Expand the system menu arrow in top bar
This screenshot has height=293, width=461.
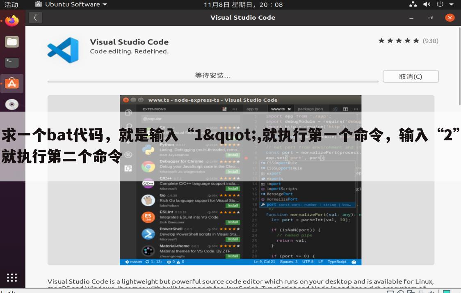coord(452,5)
